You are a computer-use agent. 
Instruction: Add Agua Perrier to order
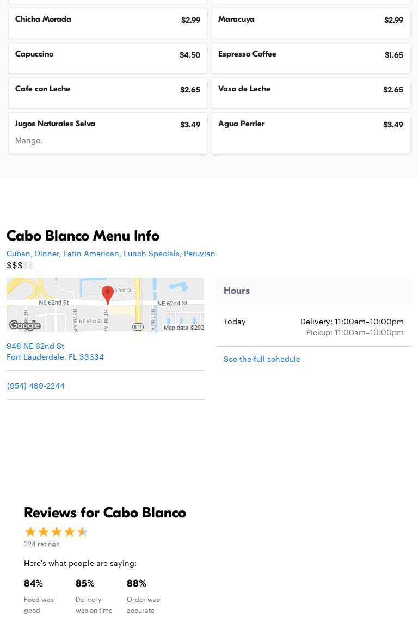[x=311, y=133]
